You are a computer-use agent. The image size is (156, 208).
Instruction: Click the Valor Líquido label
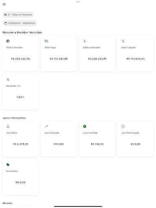128,48
